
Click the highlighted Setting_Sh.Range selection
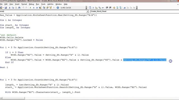pos(145,60)
